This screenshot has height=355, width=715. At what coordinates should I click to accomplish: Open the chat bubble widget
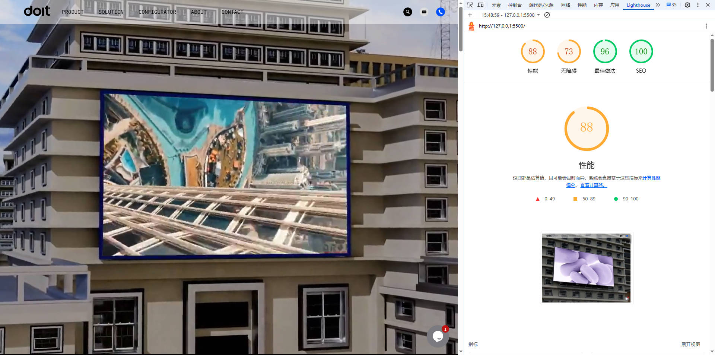(x=438, y=336)
